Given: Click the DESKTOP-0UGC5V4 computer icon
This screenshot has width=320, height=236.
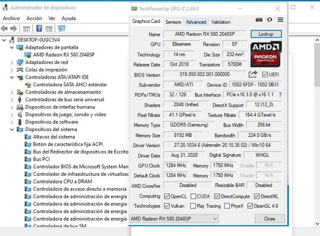Looking at the screenshot, I should coord(12,40).
